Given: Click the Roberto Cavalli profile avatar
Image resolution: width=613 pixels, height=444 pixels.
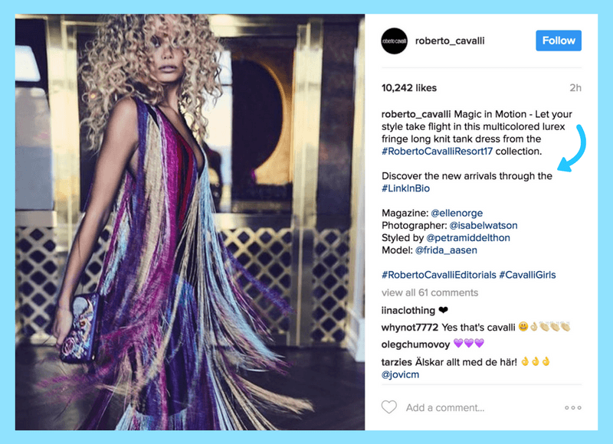Looking at the screenshot, I should 394,41.
